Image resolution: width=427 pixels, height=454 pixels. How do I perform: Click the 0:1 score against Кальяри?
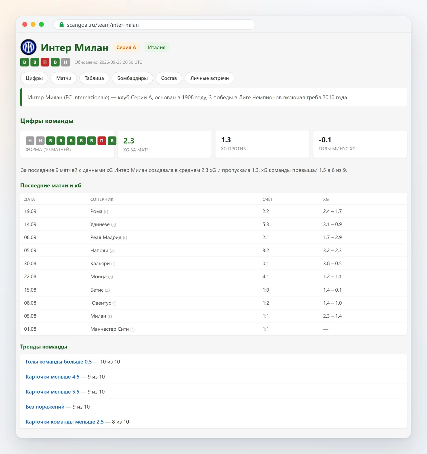(x=266, y=264)
